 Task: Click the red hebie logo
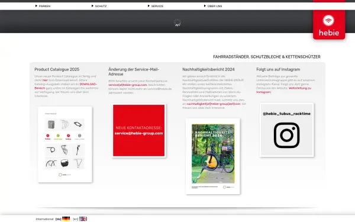pos(329,24)
